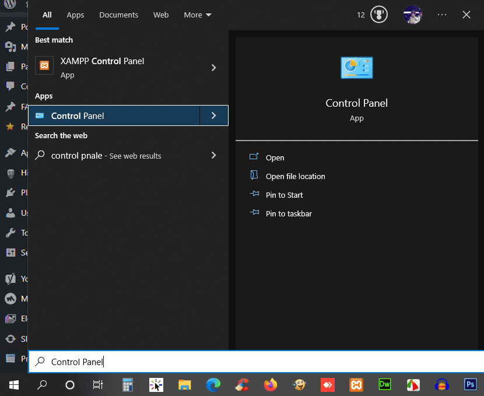Launch Microsoft Edge from the taskbar

pos(213,384)
